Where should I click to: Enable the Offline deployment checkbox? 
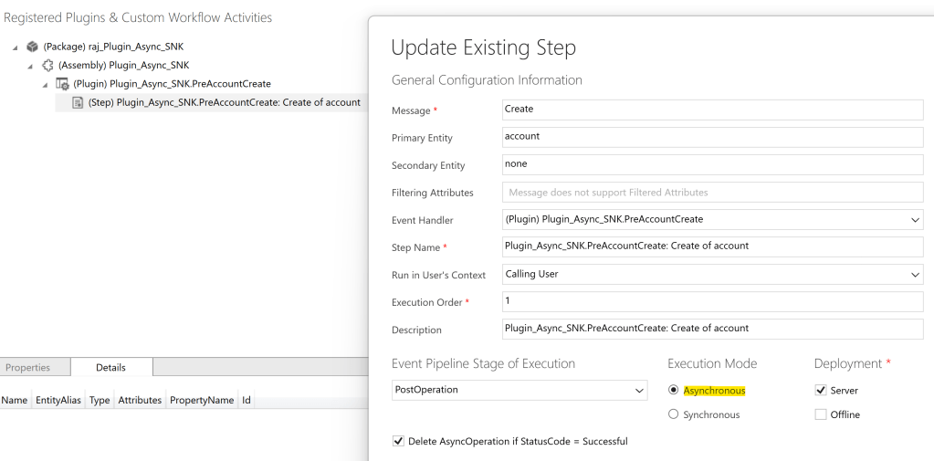pyautogui.click(x=820, y=414)
